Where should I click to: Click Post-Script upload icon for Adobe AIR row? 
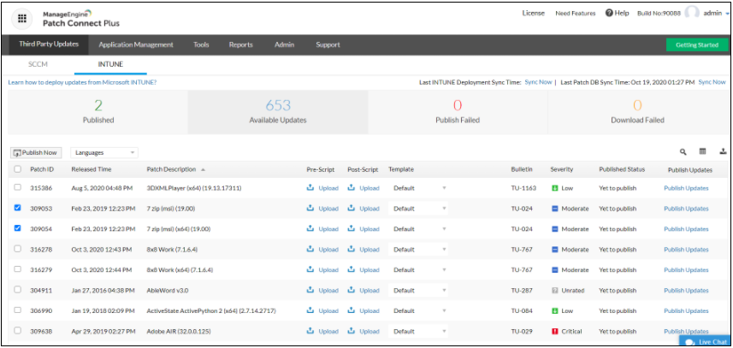point(351,331)
